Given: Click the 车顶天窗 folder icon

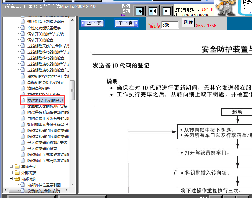Looking at the screenshot, I should pyautogui.click(x=17, y=167).
